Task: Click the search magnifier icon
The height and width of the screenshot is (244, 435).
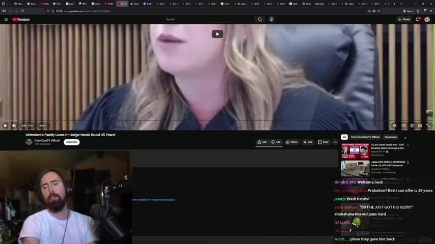Action: click(x=260, y=19)
